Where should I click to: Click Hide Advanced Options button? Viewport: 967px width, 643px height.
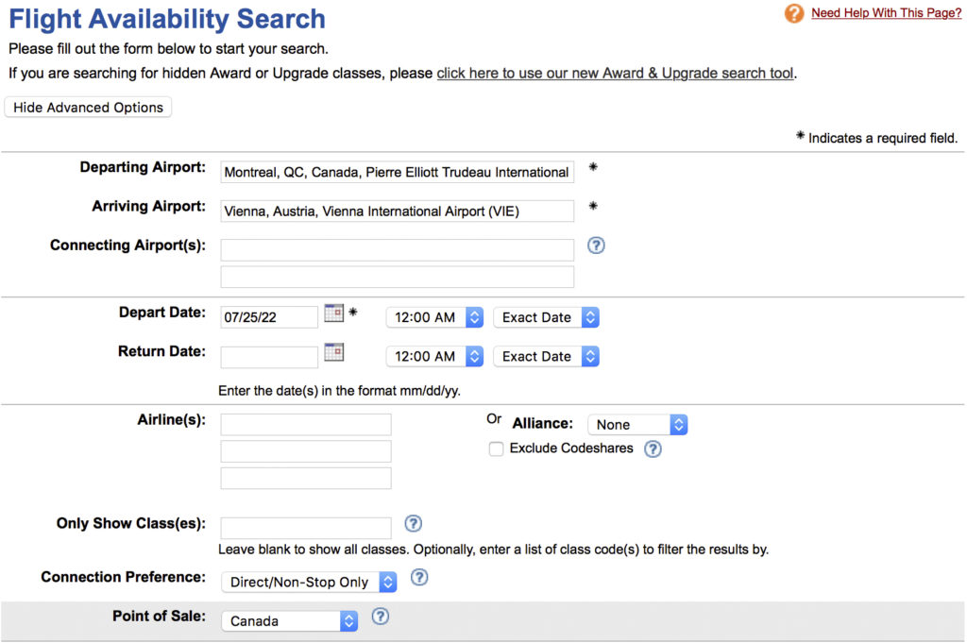click(89, 108)
